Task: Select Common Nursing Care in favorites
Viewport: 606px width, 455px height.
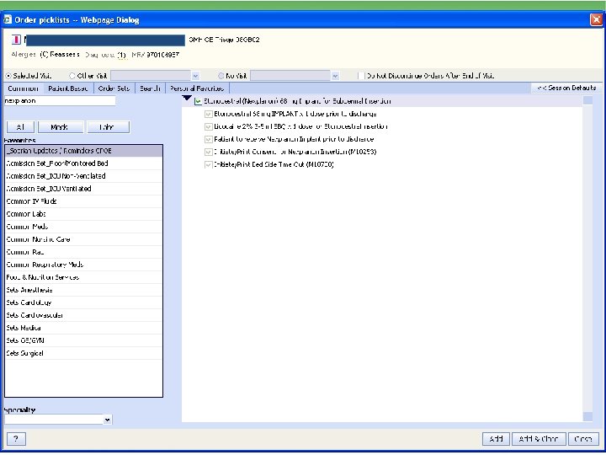Action: pyautogui.click(x=83, y=239)
